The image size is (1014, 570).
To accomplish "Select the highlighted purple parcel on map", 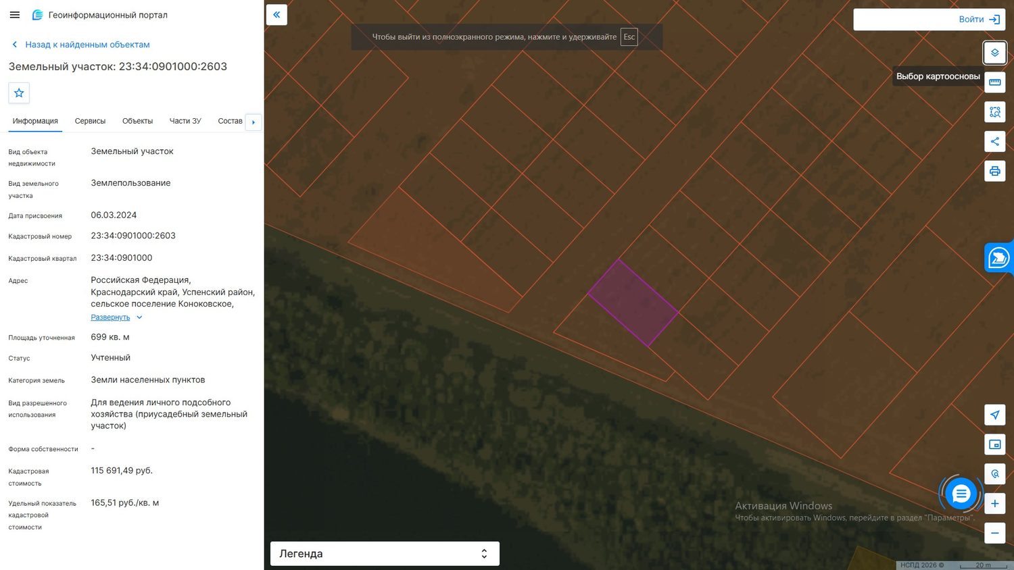I will click(x=633, y=303).
